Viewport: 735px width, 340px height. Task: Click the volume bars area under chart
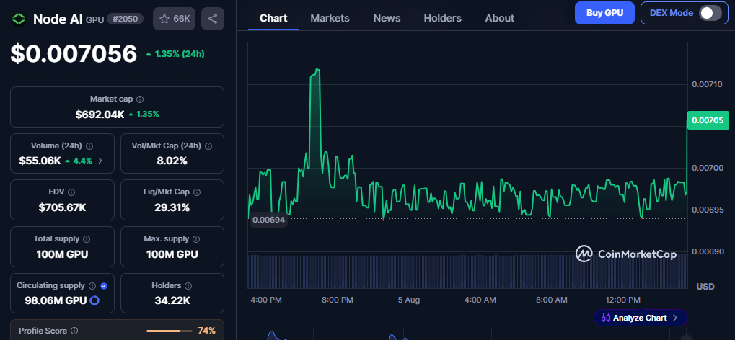click(467, 272)
